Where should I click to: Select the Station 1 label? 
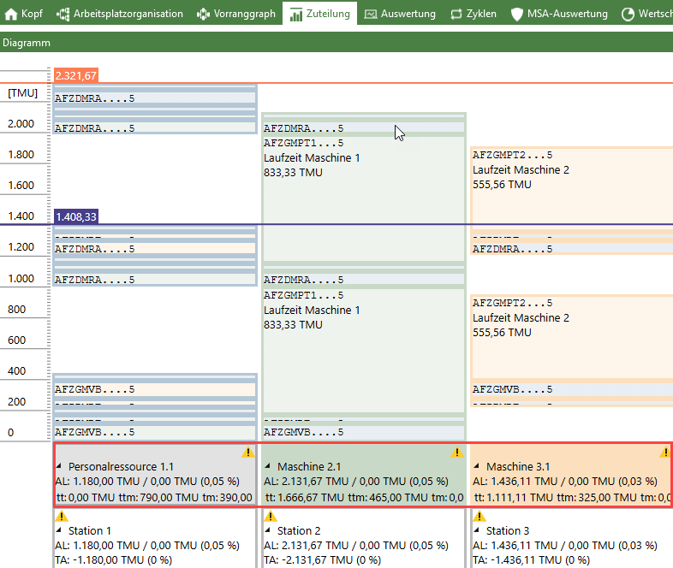(90, 531)
